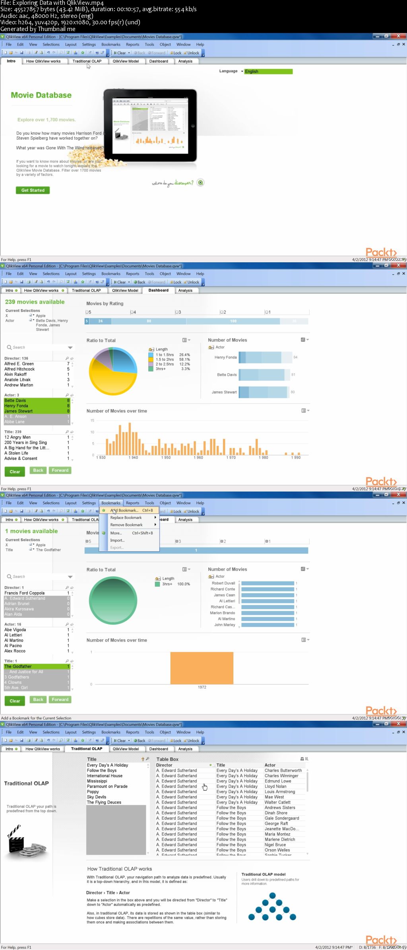Click the Lock button in Intro frame toolbar
This screenshot has width=407, height=950.
[176, 53]
